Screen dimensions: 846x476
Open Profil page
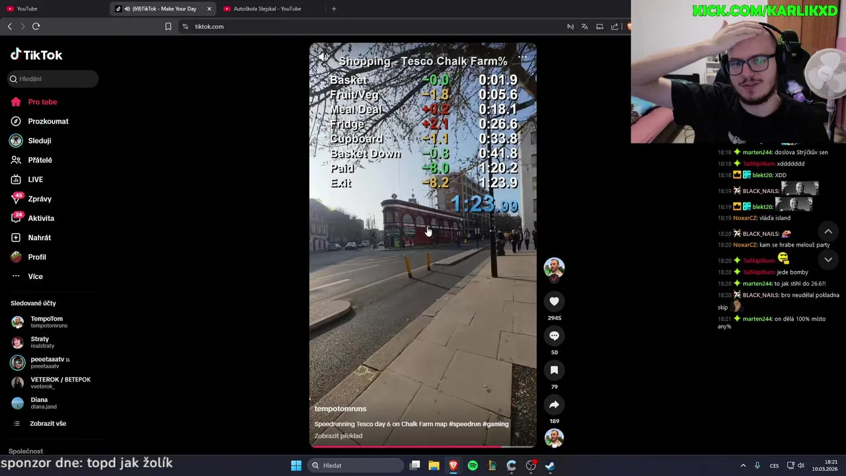[36, 257]
